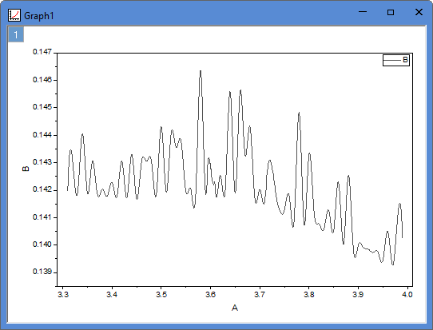
Task: Click the legend box for B
Action: pos(396,60)
